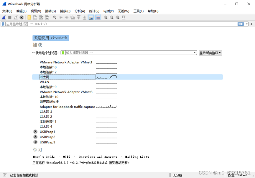This screenshot has height=178, width=255.
Task: Open Questions and Answers link
Action: pyautogui.click(x=98, y=157)
